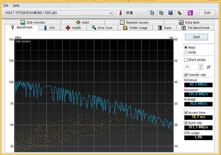Click the Maximum value 101.8 MB/s
The height and width of the screenshot is (155, 221).
tap(198, 94)
